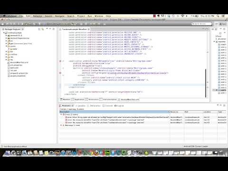This screenshot has width=228, height=171.
Task: Minimize the Problems view panel
Action: pos(221,105)
